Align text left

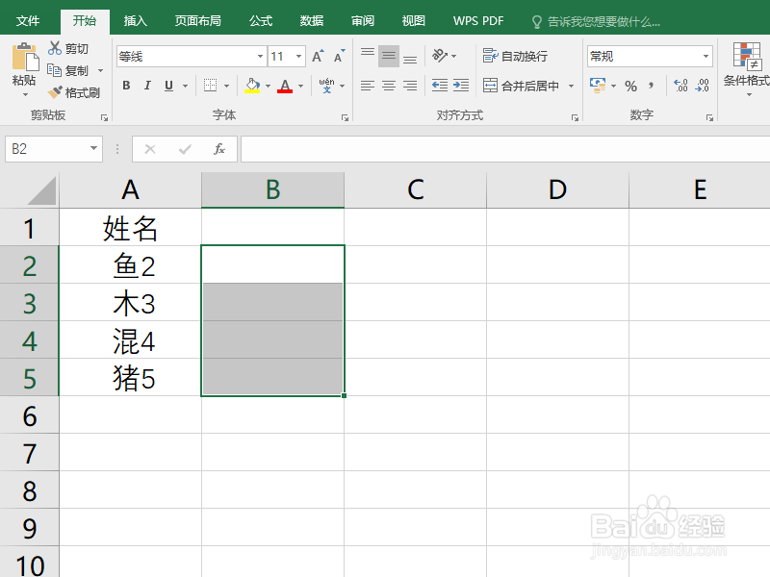pyautogui.click(x=368, y=86)
